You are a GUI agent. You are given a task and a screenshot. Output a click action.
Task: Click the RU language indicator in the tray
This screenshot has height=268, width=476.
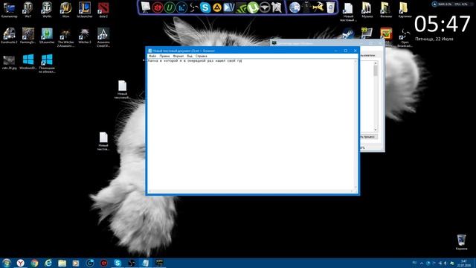tap(414, 263)
